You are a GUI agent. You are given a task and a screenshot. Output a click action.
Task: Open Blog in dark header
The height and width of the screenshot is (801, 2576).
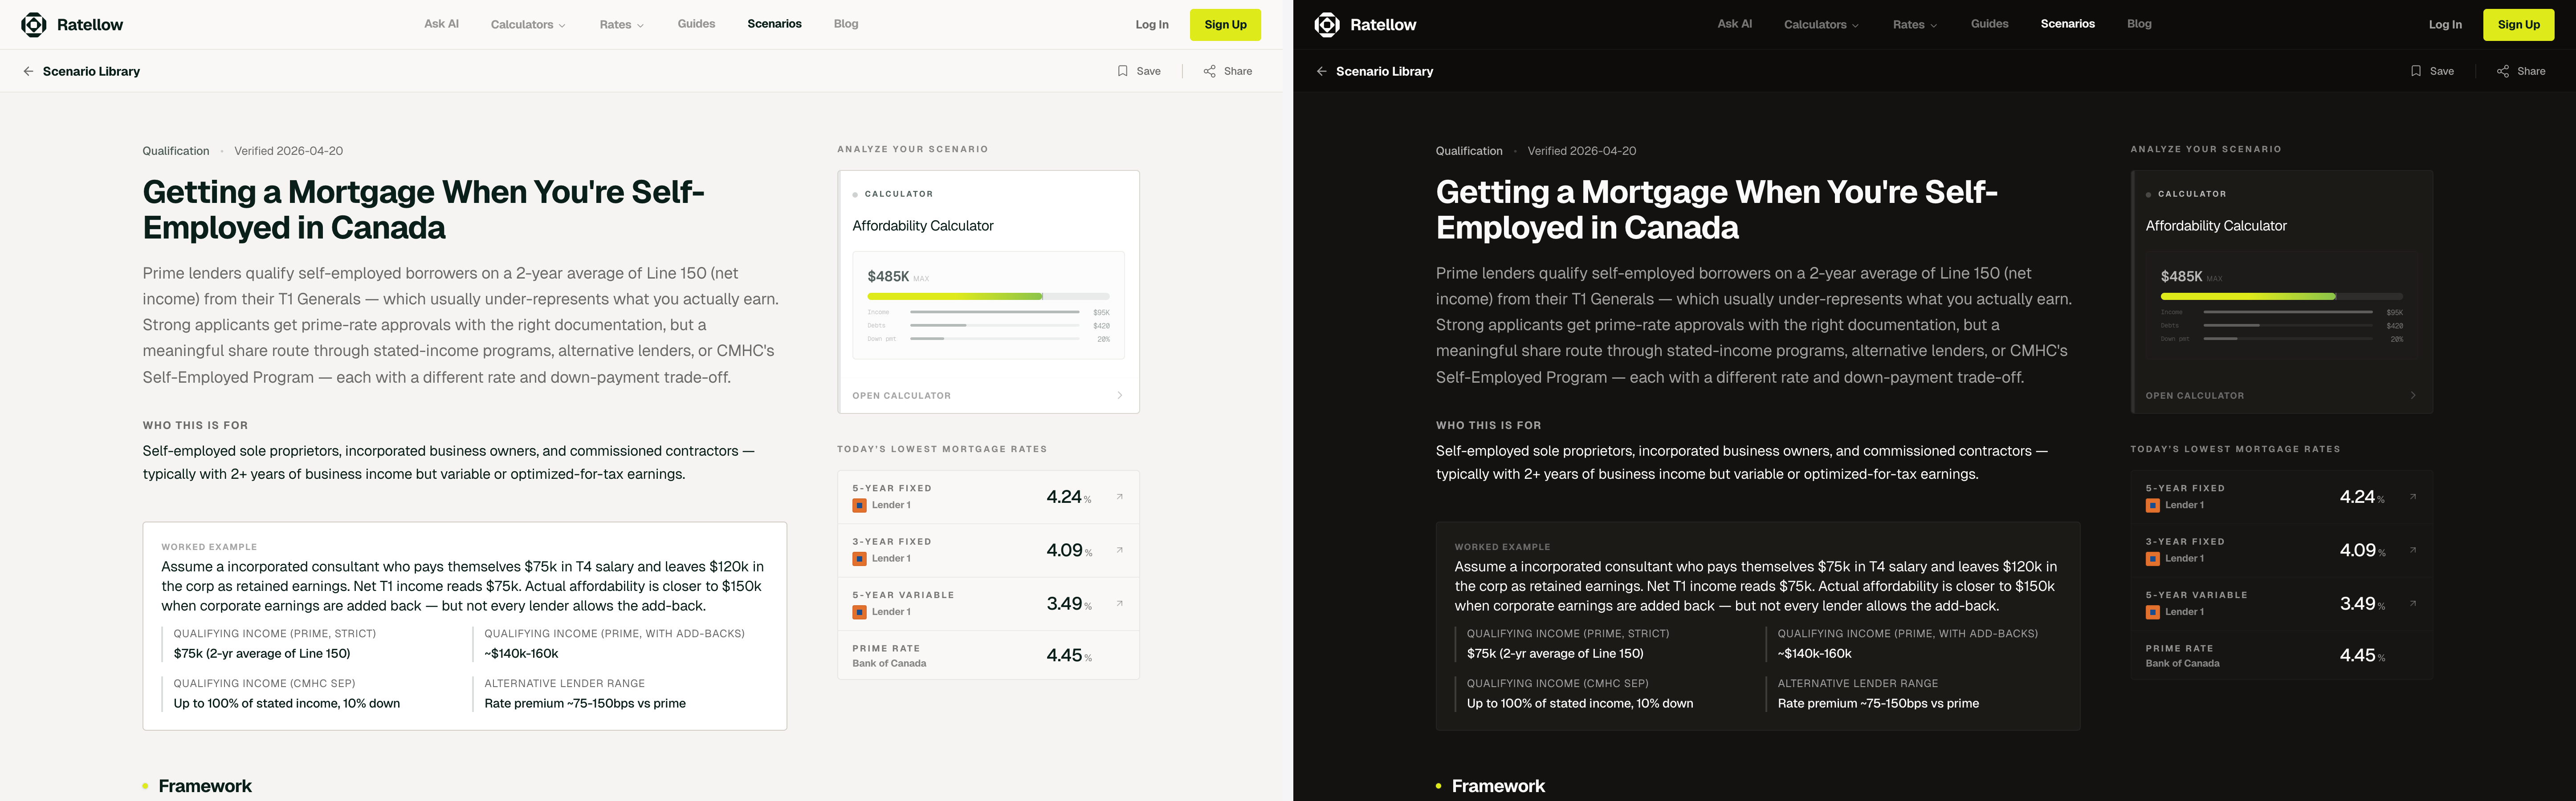pyautogui.click(x=2139, y=24)
